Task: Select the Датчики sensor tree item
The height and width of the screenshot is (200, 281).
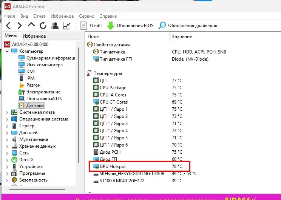Action: pos(32,105)
